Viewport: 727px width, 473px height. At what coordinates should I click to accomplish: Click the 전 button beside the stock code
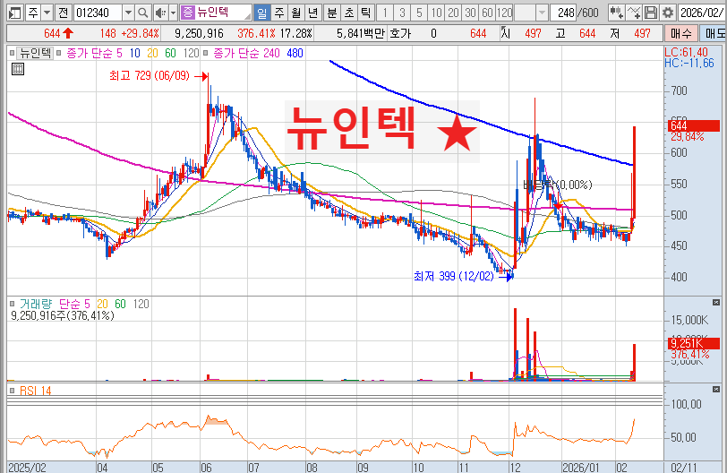point(63,13)
